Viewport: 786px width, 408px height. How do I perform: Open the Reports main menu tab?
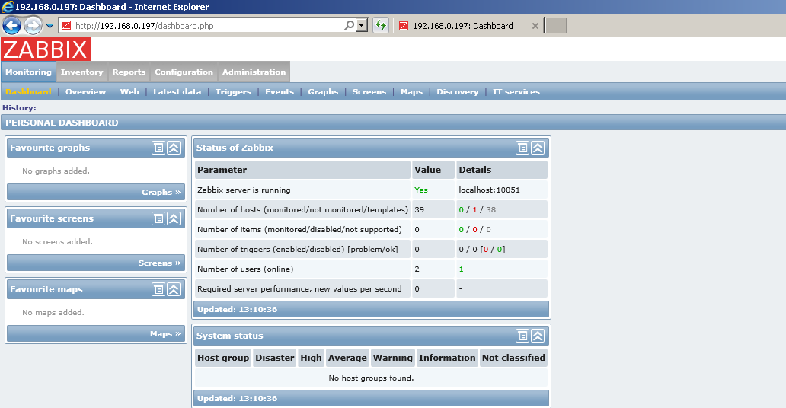(x=129, y=72)
